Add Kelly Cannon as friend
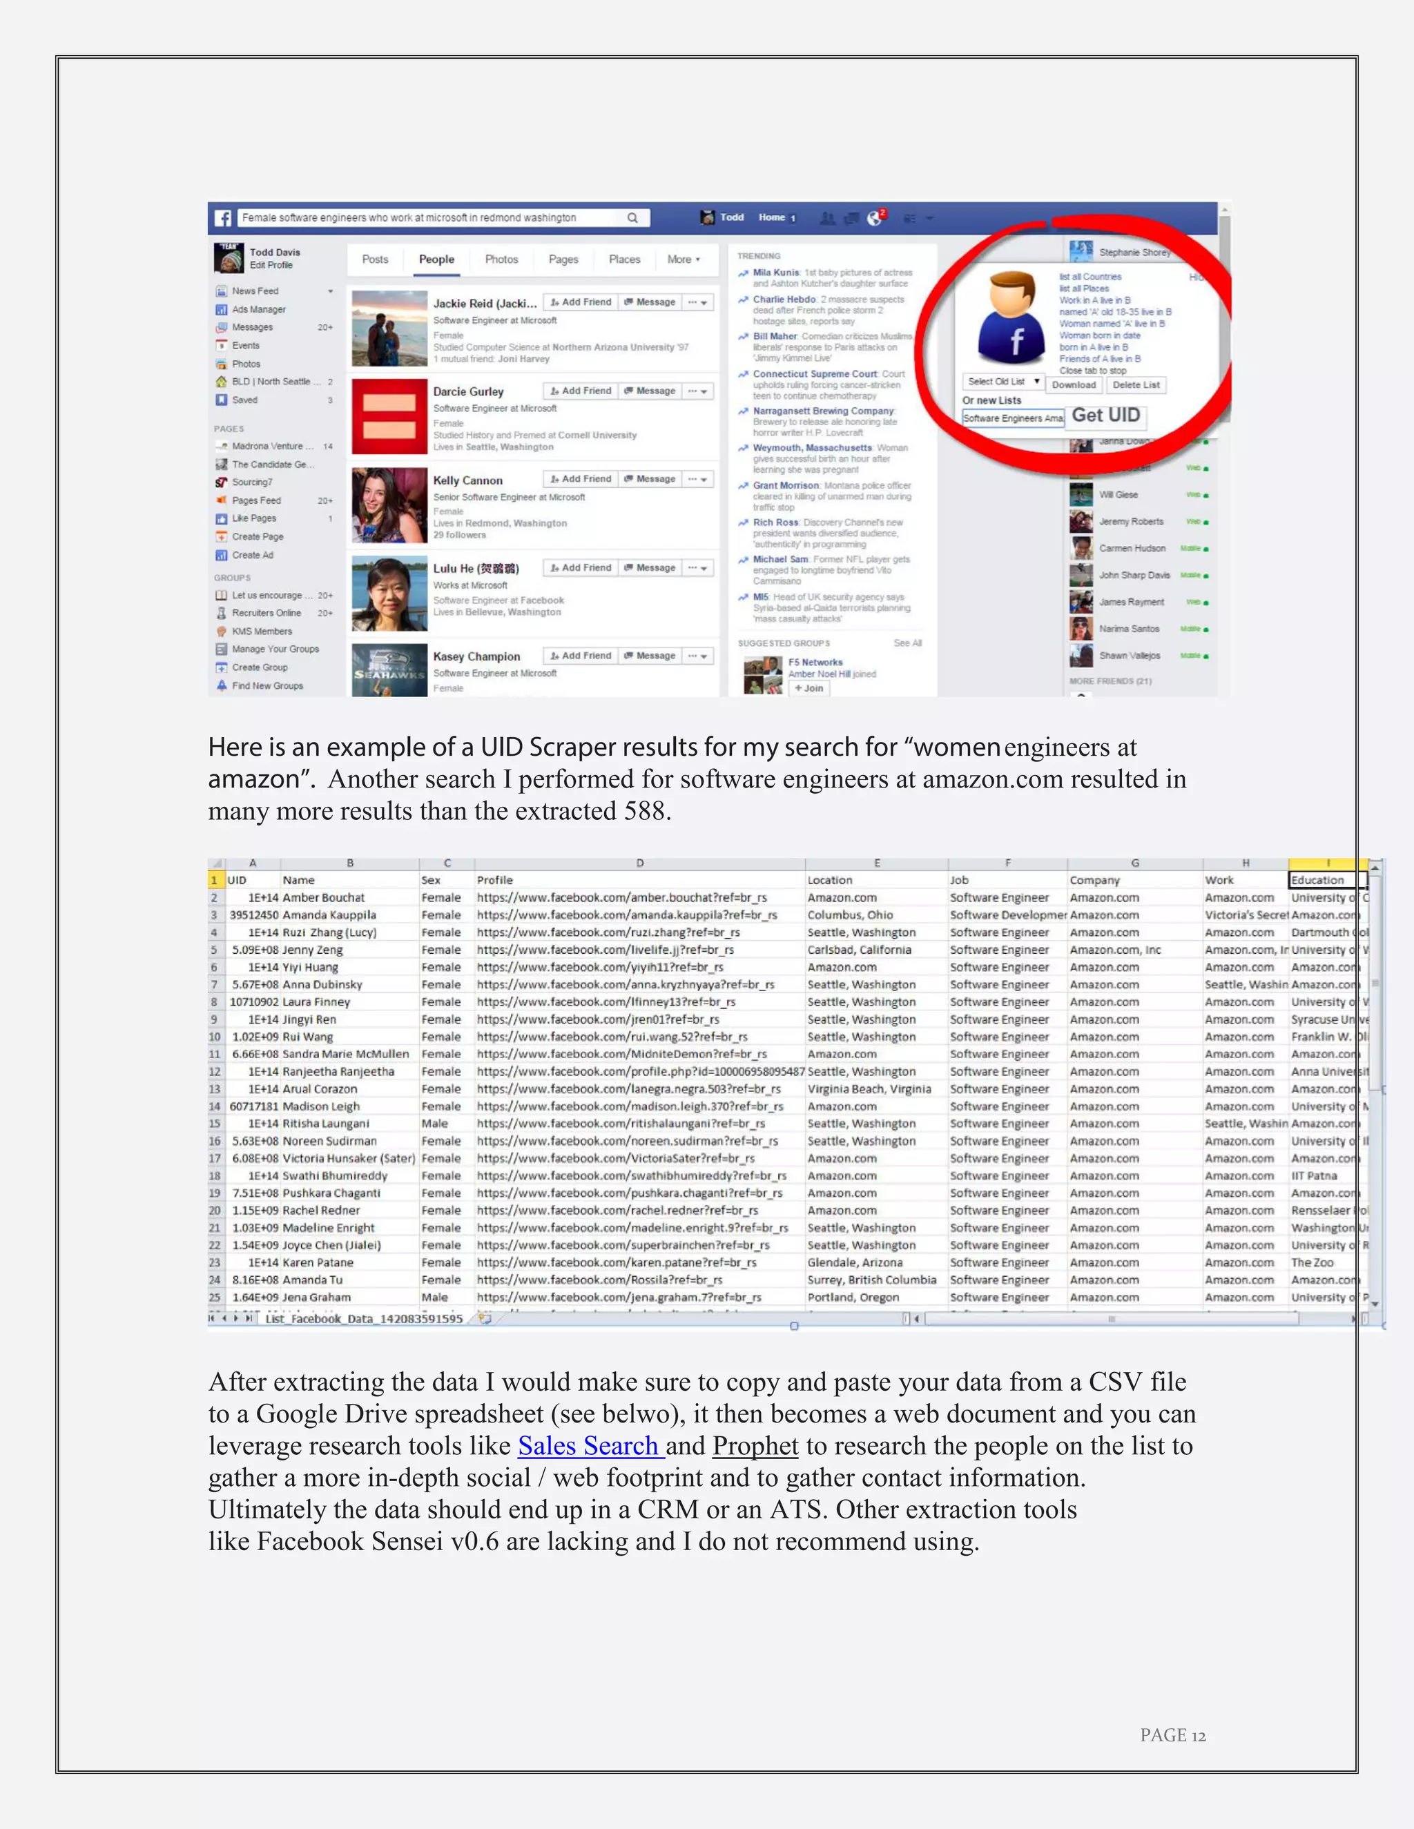 (x=581, y=479)
